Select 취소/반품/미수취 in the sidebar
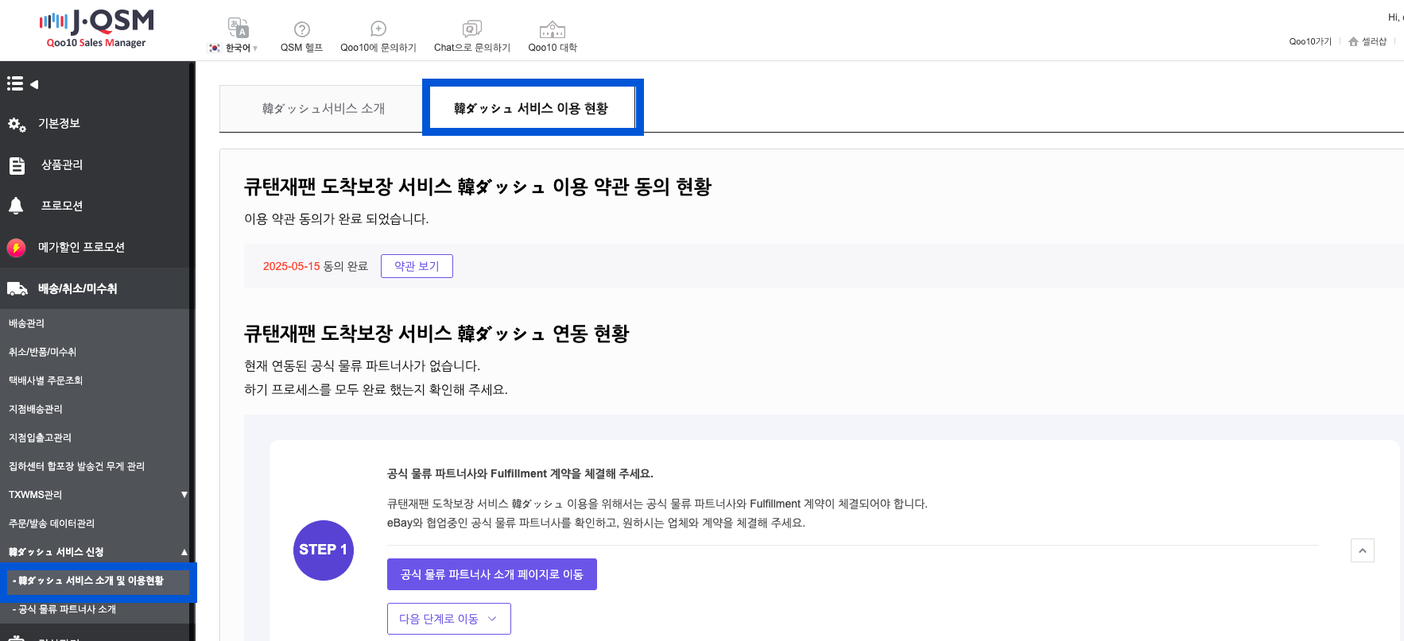Viewport: 1404px width, 641px height. point(43,352)
